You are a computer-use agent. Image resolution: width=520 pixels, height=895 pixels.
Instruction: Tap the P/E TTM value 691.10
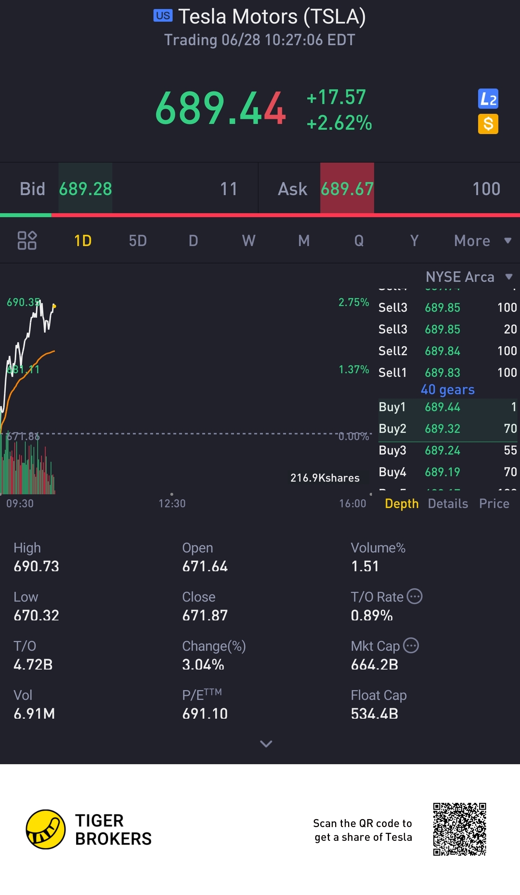[x=205, y=714]
